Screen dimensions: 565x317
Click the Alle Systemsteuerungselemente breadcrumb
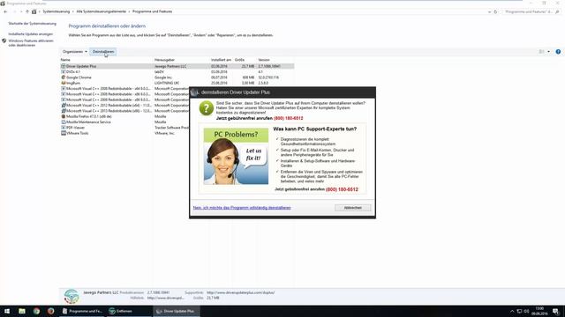coord(102,11)
